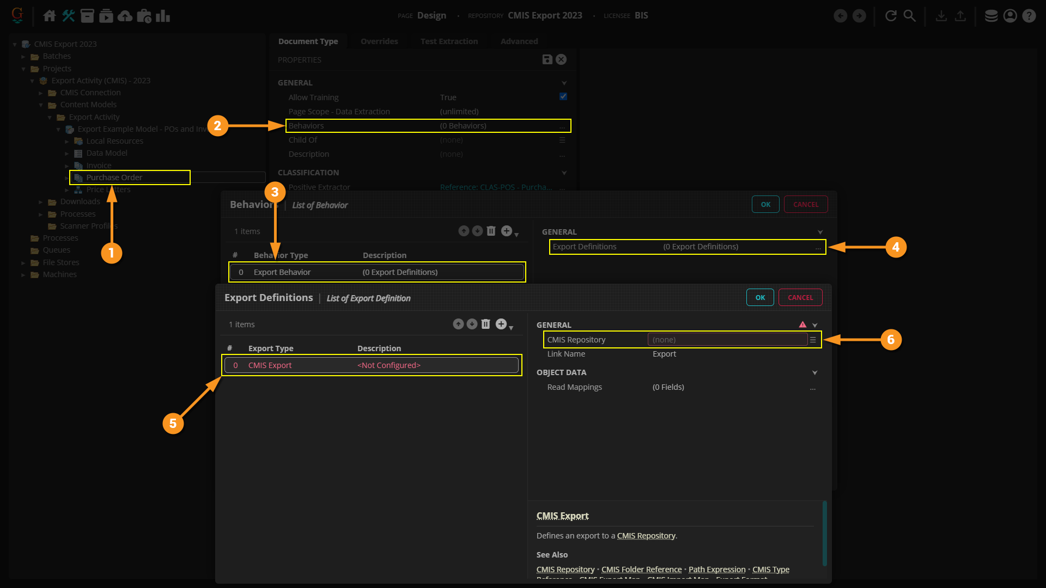Expand the Batches folder in tree
This screenshot has width=1046, height=588.
23,56
